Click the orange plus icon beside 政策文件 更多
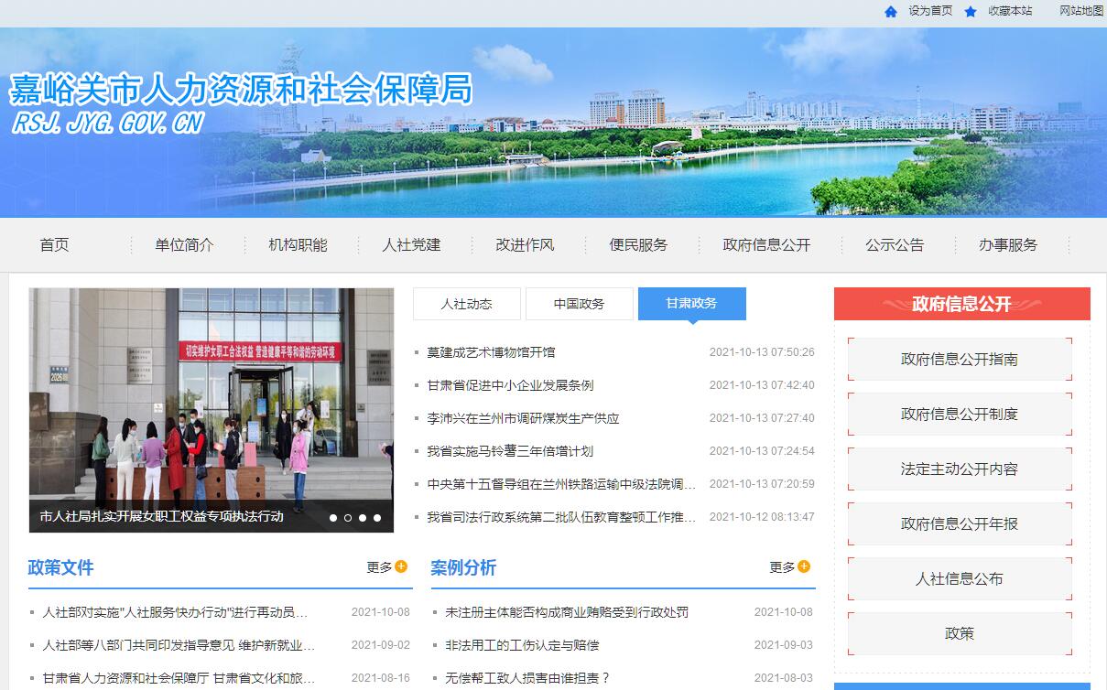Viewport: 1107px width, 690px height. point(401,566)
